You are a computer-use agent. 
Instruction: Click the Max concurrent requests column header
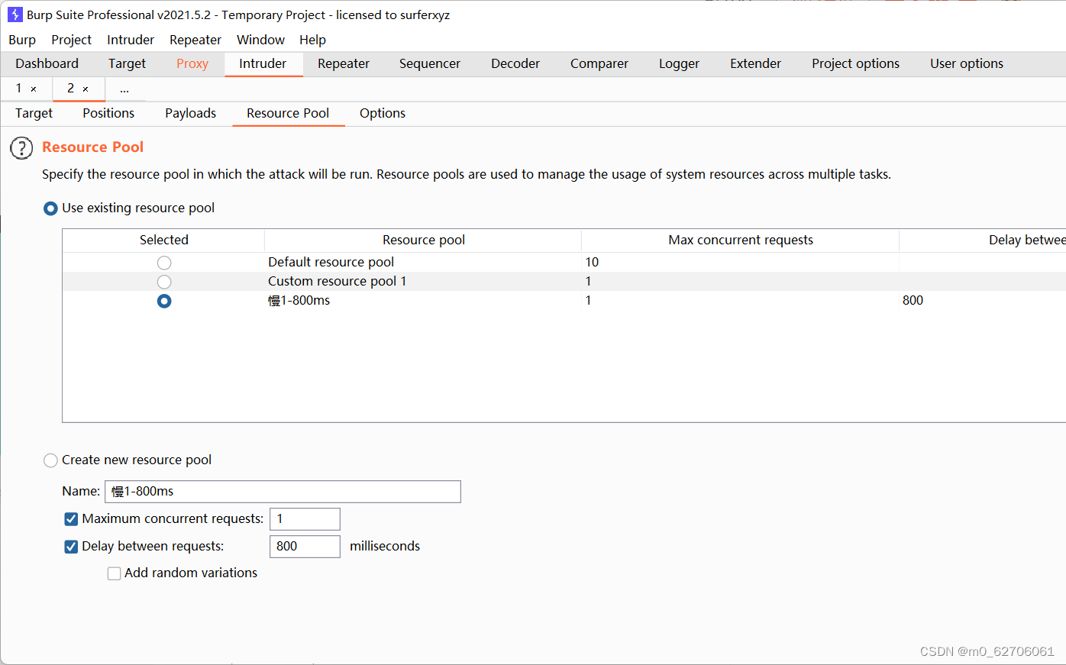(x=741, y=240)
